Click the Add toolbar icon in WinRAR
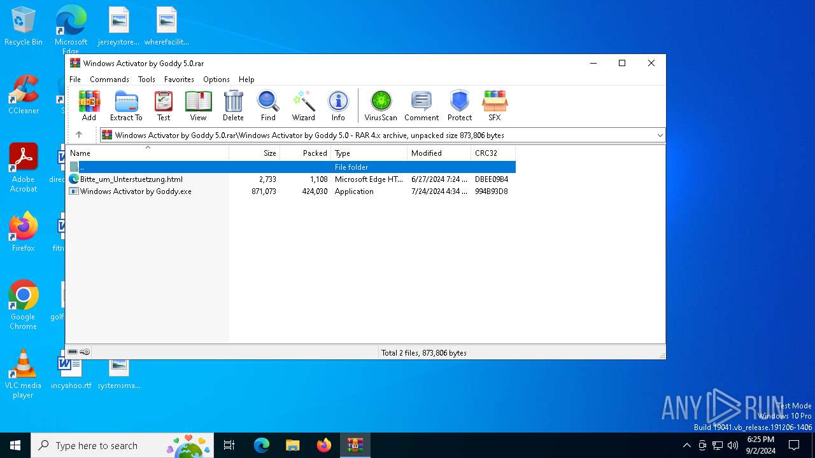This screenshot has width=815, height=458. pyautogui.click(x=89, y=106)
